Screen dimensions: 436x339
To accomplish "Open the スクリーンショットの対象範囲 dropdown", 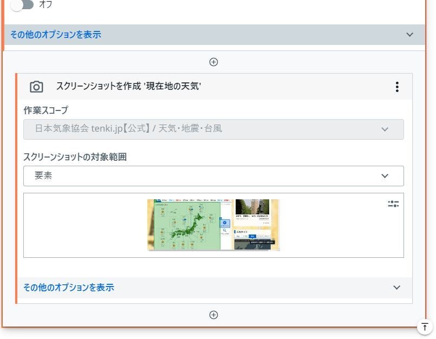I will point(213,175).
